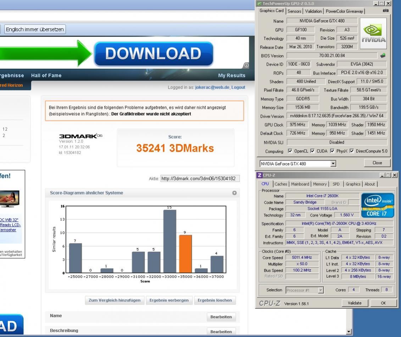401x337 pixels.
Task: Click the NVIDIA SLI Disabled field
Action: pyautogui.click(x=336, y=142)
